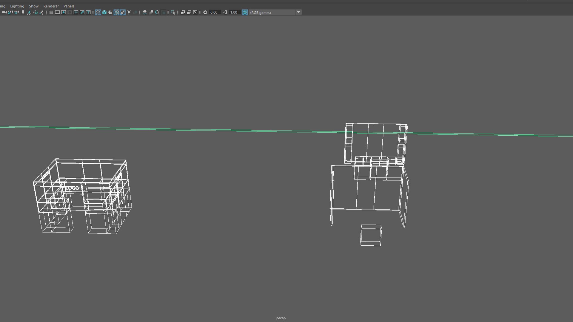This screenshot has height=322, width=573.
Task: Open the Lighting menu
Action: coord(17,6)
